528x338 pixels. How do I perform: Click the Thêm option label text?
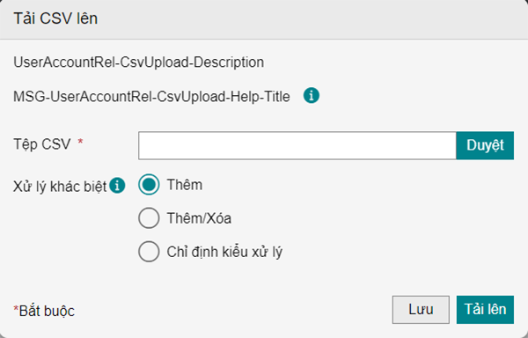[x=185, y=185]
